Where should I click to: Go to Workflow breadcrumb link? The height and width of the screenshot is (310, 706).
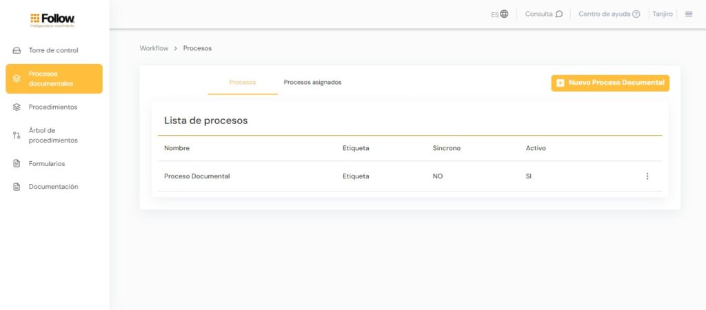coord(154,48)
